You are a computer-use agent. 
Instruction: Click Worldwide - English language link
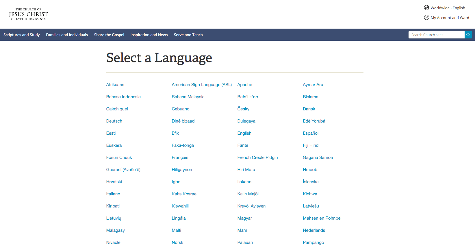pos(448,8)
